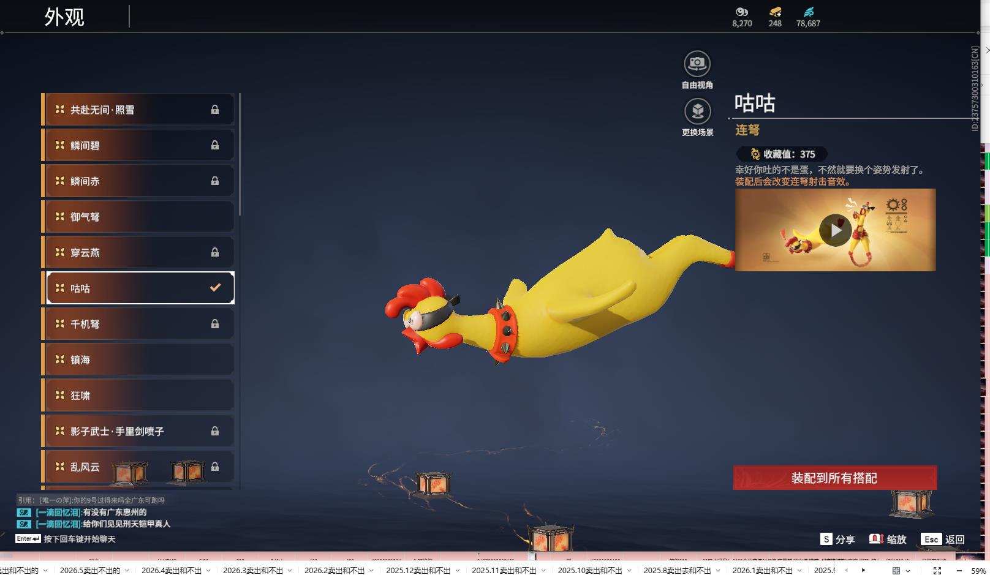Open sheet tab 2025.11卖出和不出
Viewport: 990px width, 575px height.
coord(504,570)
